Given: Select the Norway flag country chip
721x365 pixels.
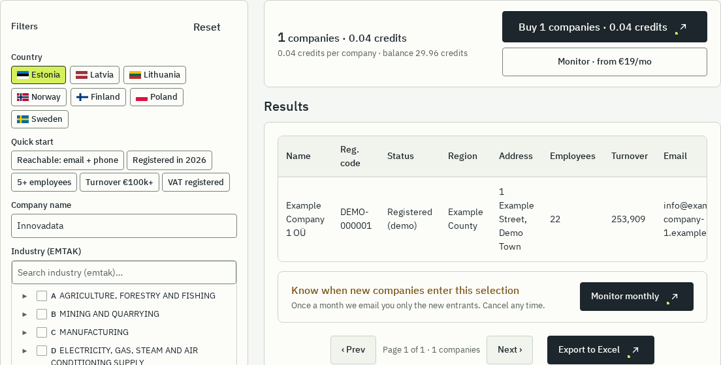Looking at the screenshot, I should pos(39,97).
